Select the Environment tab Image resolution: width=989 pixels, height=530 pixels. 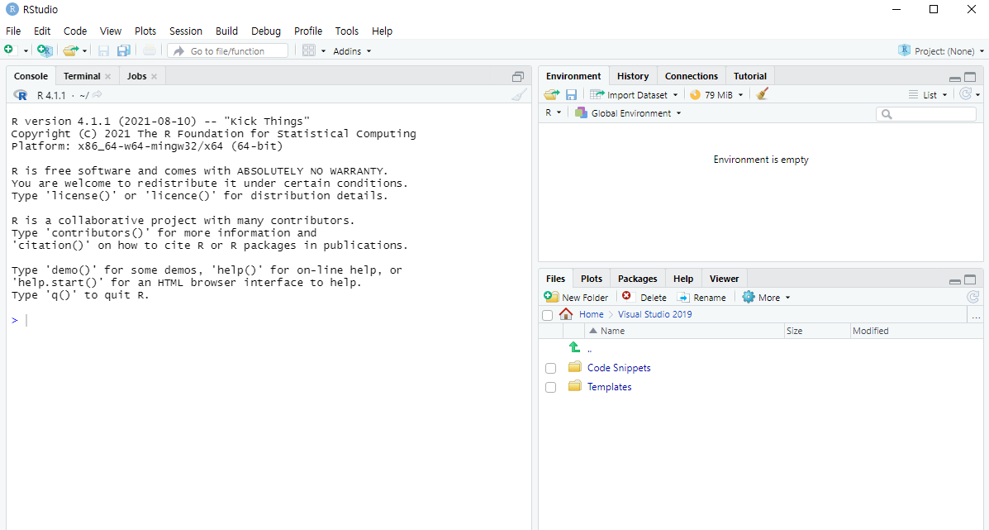coord(573,76)
